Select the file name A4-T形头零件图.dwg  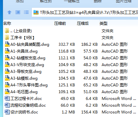[x=29, y=85]
